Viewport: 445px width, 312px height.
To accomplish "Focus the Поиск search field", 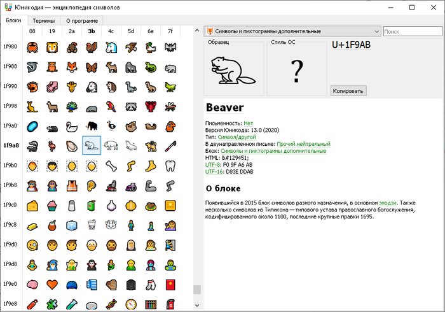I will click(412, 31).
